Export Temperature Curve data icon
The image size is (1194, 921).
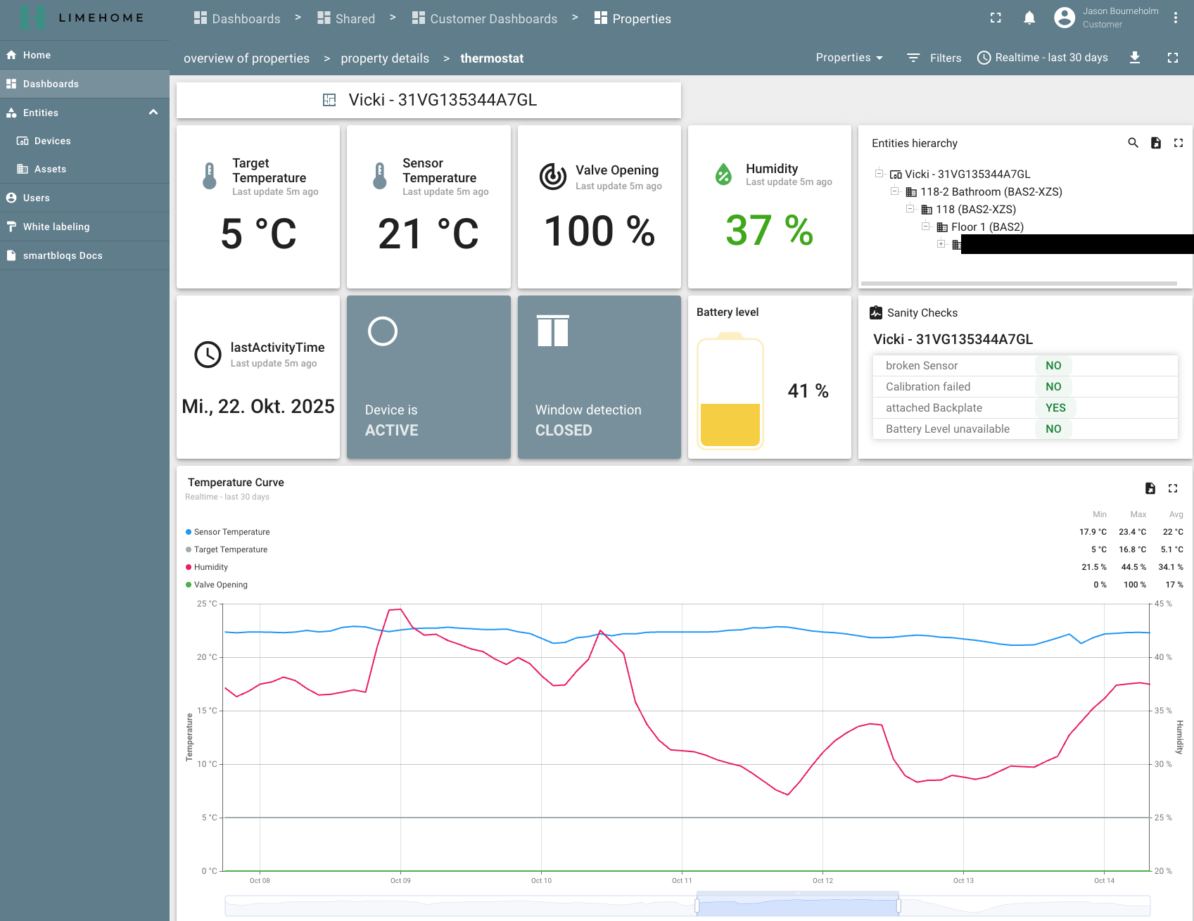coord(1150,488)
